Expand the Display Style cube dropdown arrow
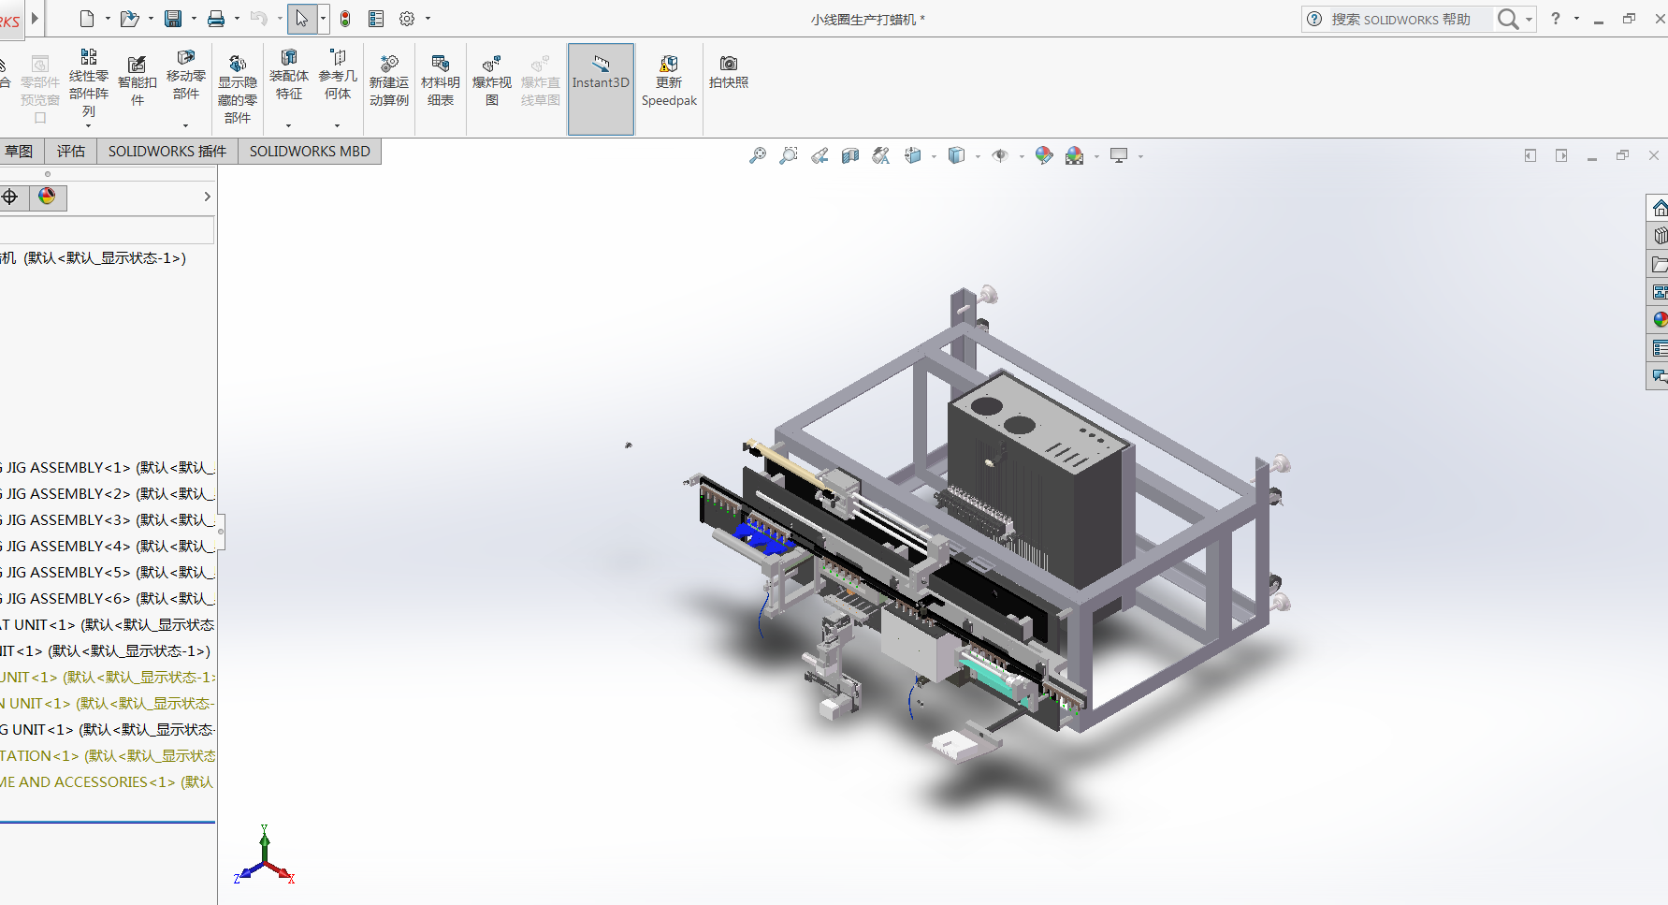 [x=978, y=156]
